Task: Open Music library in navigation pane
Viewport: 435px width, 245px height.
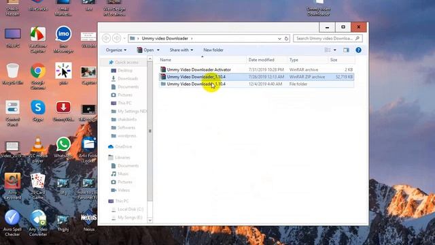Action: point(120,174)
